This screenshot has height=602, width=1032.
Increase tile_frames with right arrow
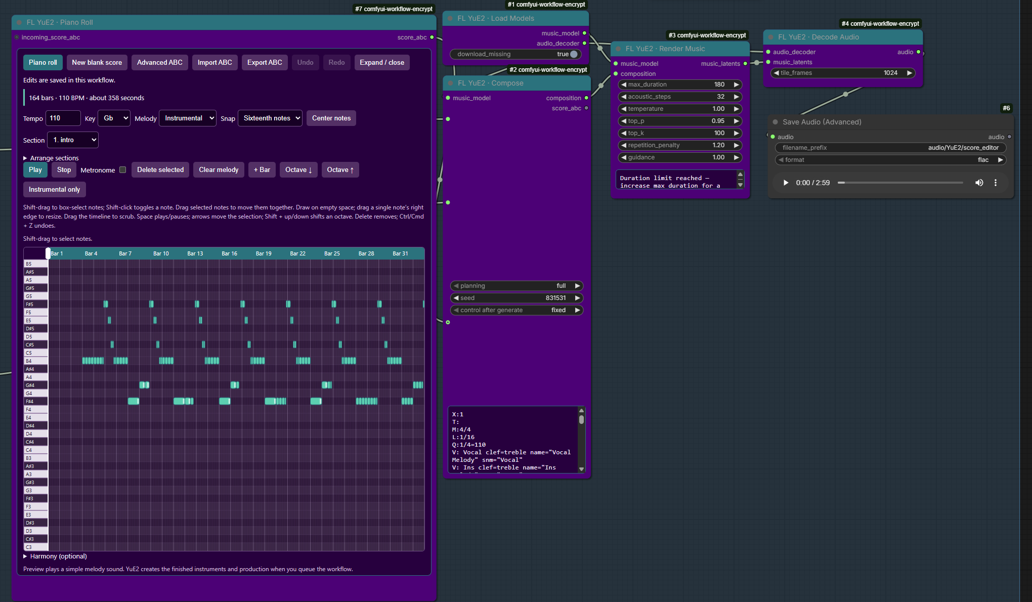click(x=910, y=73)
